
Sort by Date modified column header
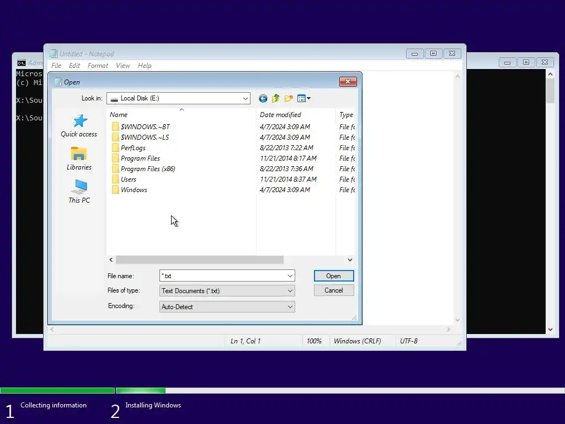(x=296, y=115)
